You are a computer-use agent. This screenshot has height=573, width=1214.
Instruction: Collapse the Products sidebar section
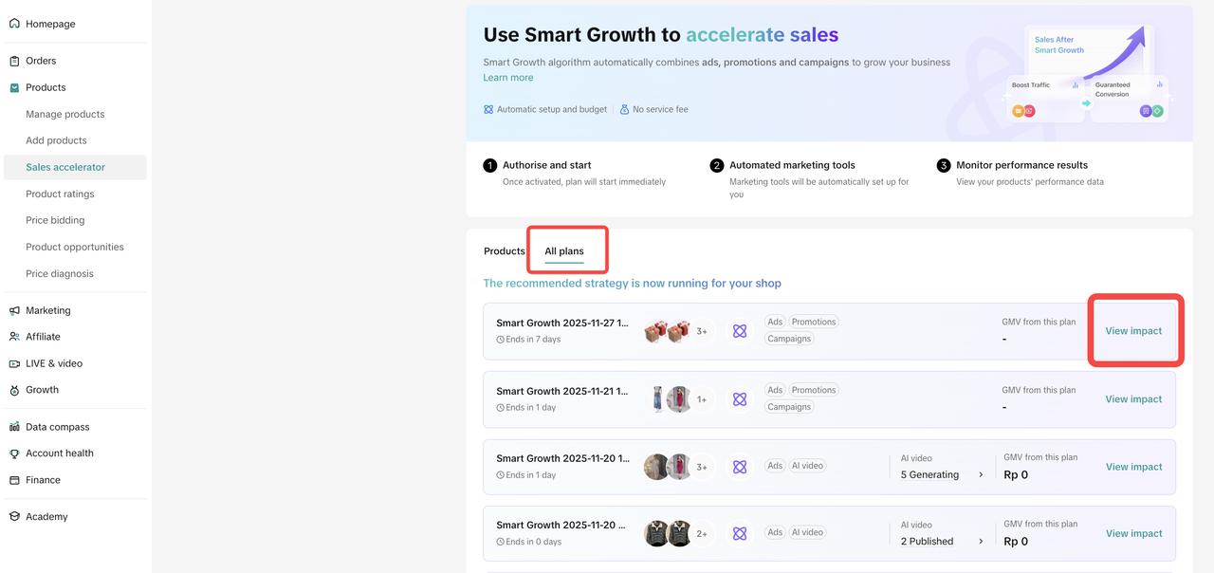46,87
